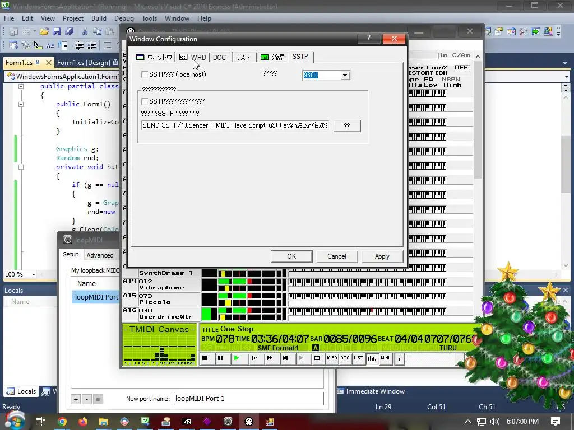Click the New port-name input field
574x430 pixels.
click(x=248, y=399)
